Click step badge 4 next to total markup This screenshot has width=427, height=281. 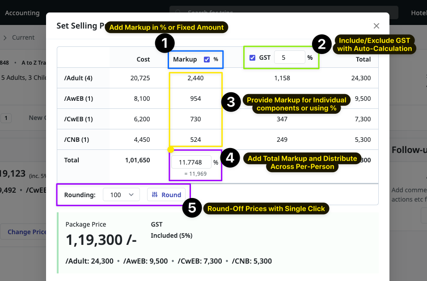[230, 158]
